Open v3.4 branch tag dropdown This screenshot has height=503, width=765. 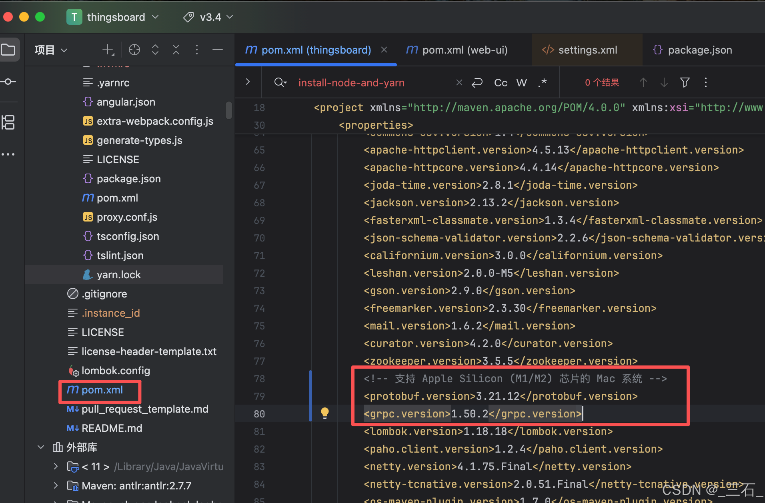click(208, 17)
